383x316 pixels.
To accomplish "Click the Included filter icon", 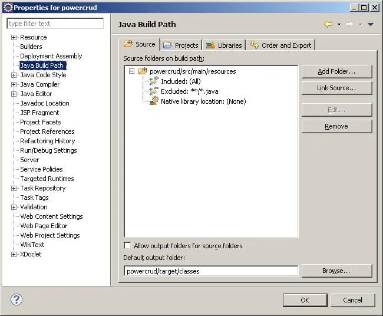I will click(x=154, y=81).
